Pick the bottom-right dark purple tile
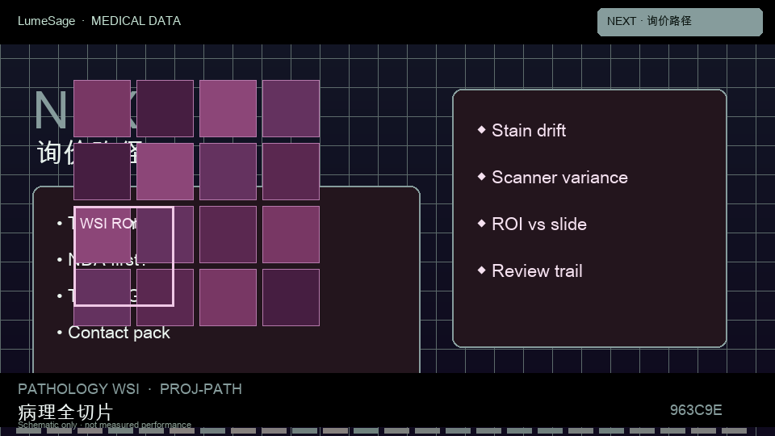775x436 pixels. (291, 298)
